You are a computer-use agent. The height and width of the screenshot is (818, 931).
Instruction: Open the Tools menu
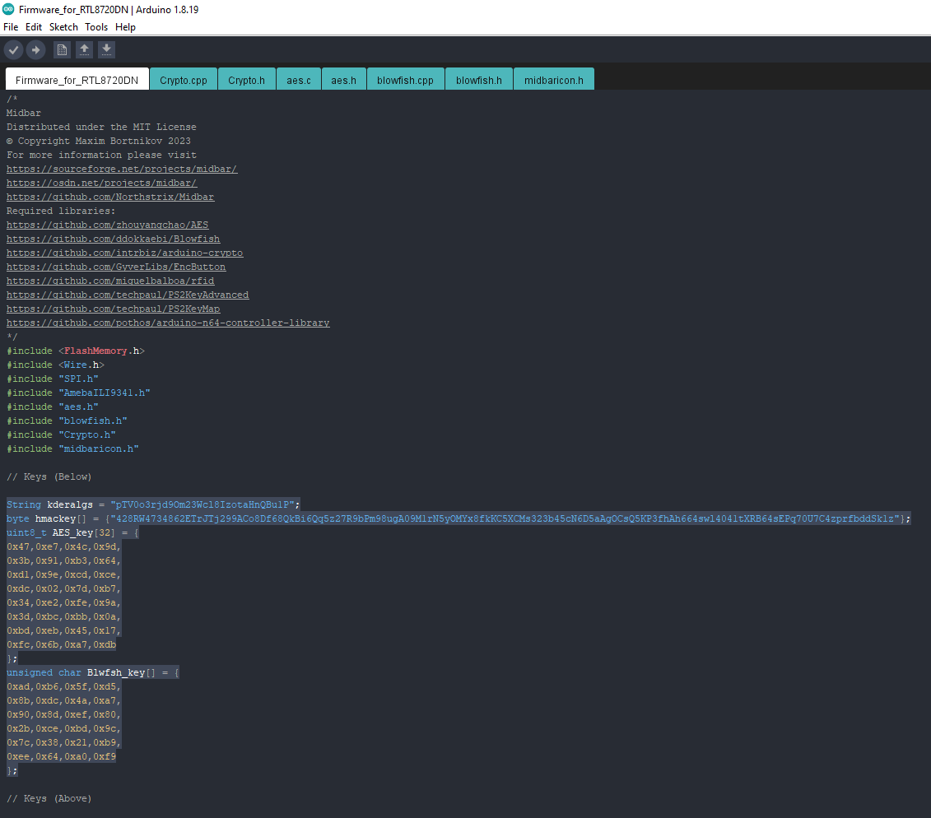click(96, 26)
